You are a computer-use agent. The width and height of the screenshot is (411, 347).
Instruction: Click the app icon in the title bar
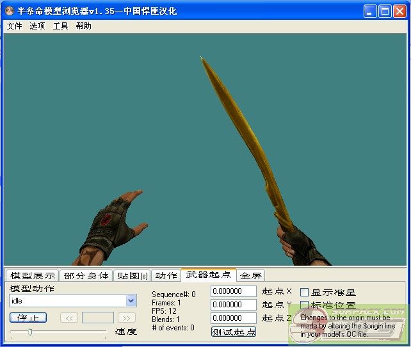(x=10, y=11)
